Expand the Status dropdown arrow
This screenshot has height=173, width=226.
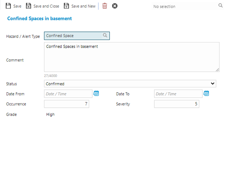213,84
